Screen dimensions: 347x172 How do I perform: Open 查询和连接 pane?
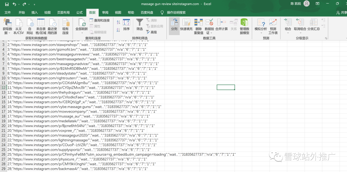(100, 20)
